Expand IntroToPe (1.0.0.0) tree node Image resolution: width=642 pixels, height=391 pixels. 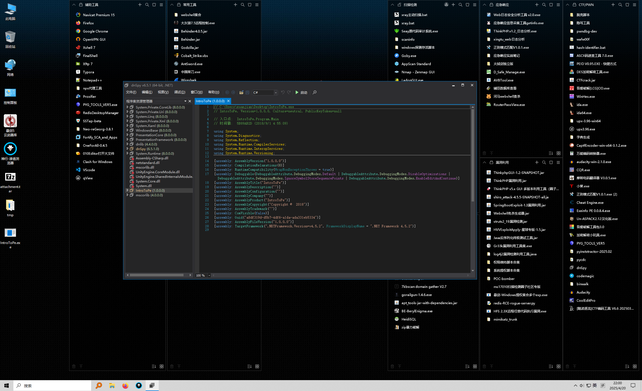pyautogui.click(x=127, y=190)
